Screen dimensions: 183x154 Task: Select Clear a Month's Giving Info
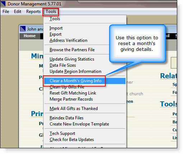(85, 81)
